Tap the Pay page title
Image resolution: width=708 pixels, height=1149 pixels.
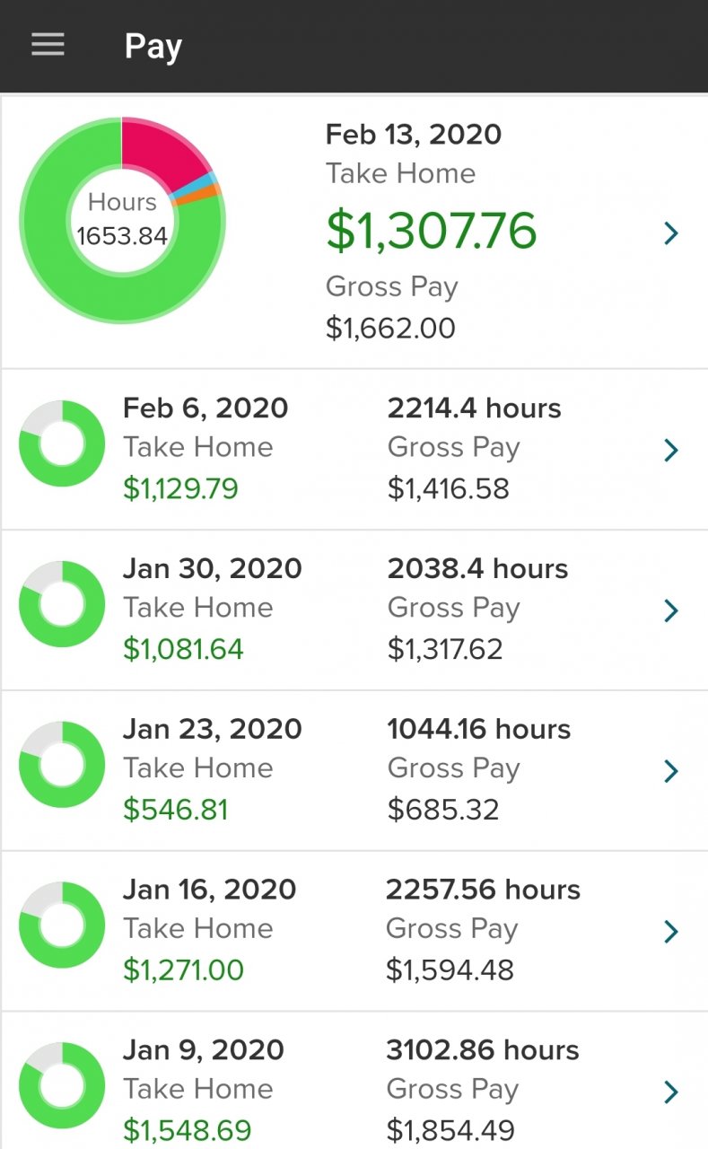point(153,46)
